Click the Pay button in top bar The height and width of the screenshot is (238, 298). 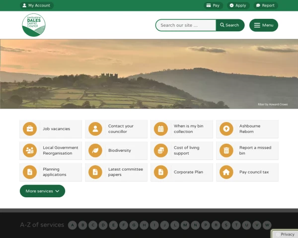coord(213,5)
